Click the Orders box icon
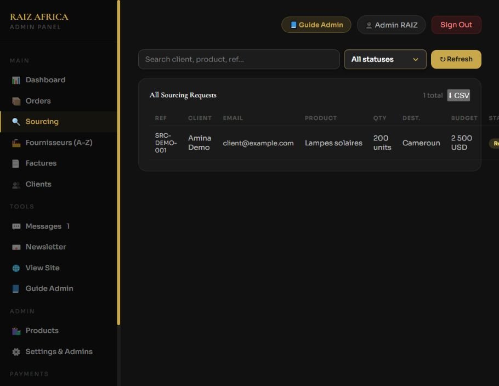The width and height of the screenshot is (499, 386). [x=16, y=101]
